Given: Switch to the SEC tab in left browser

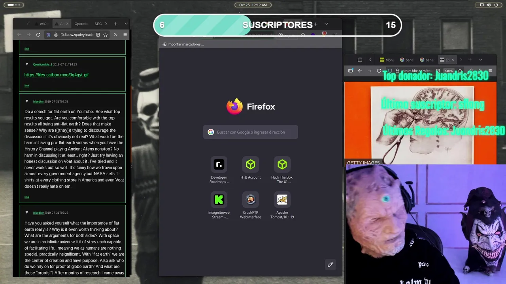Looking at the screenshot, I should pyautogui.click(x=98, y=24).
